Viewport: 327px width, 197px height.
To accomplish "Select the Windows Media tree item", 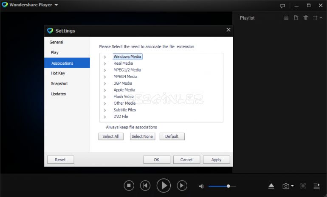I will (127, 57).
